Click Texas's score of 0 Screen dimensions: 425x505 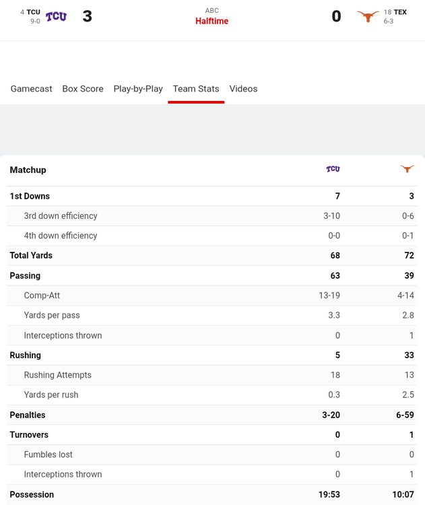pos(336,16)
